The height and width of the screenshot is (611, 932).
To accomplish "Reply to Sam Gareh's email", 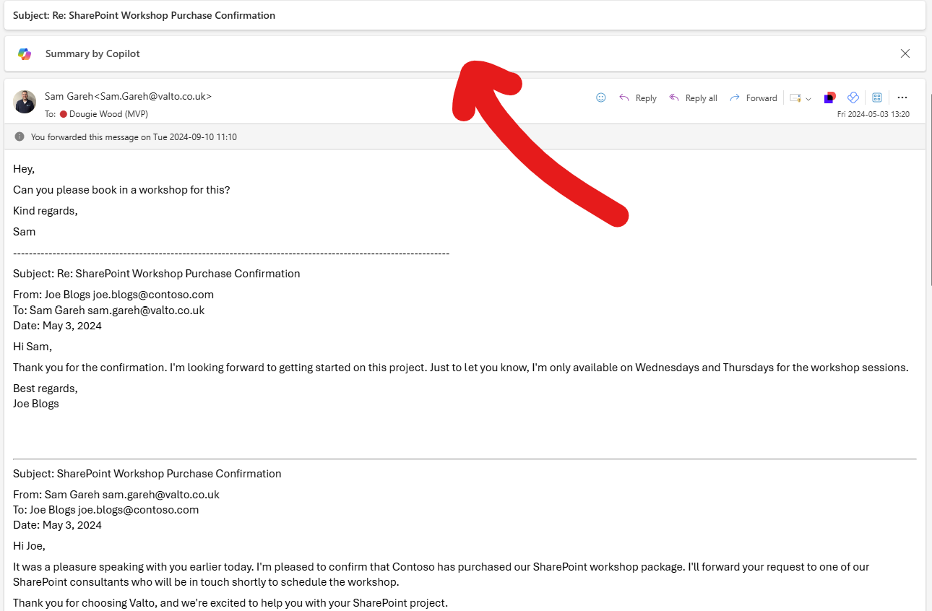I will pos(637,97).
